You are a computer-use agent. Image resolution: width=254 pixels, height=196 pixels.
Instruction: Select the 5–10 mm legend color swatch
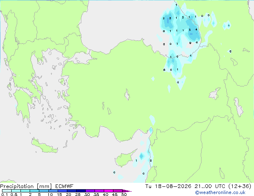(44, 191)
